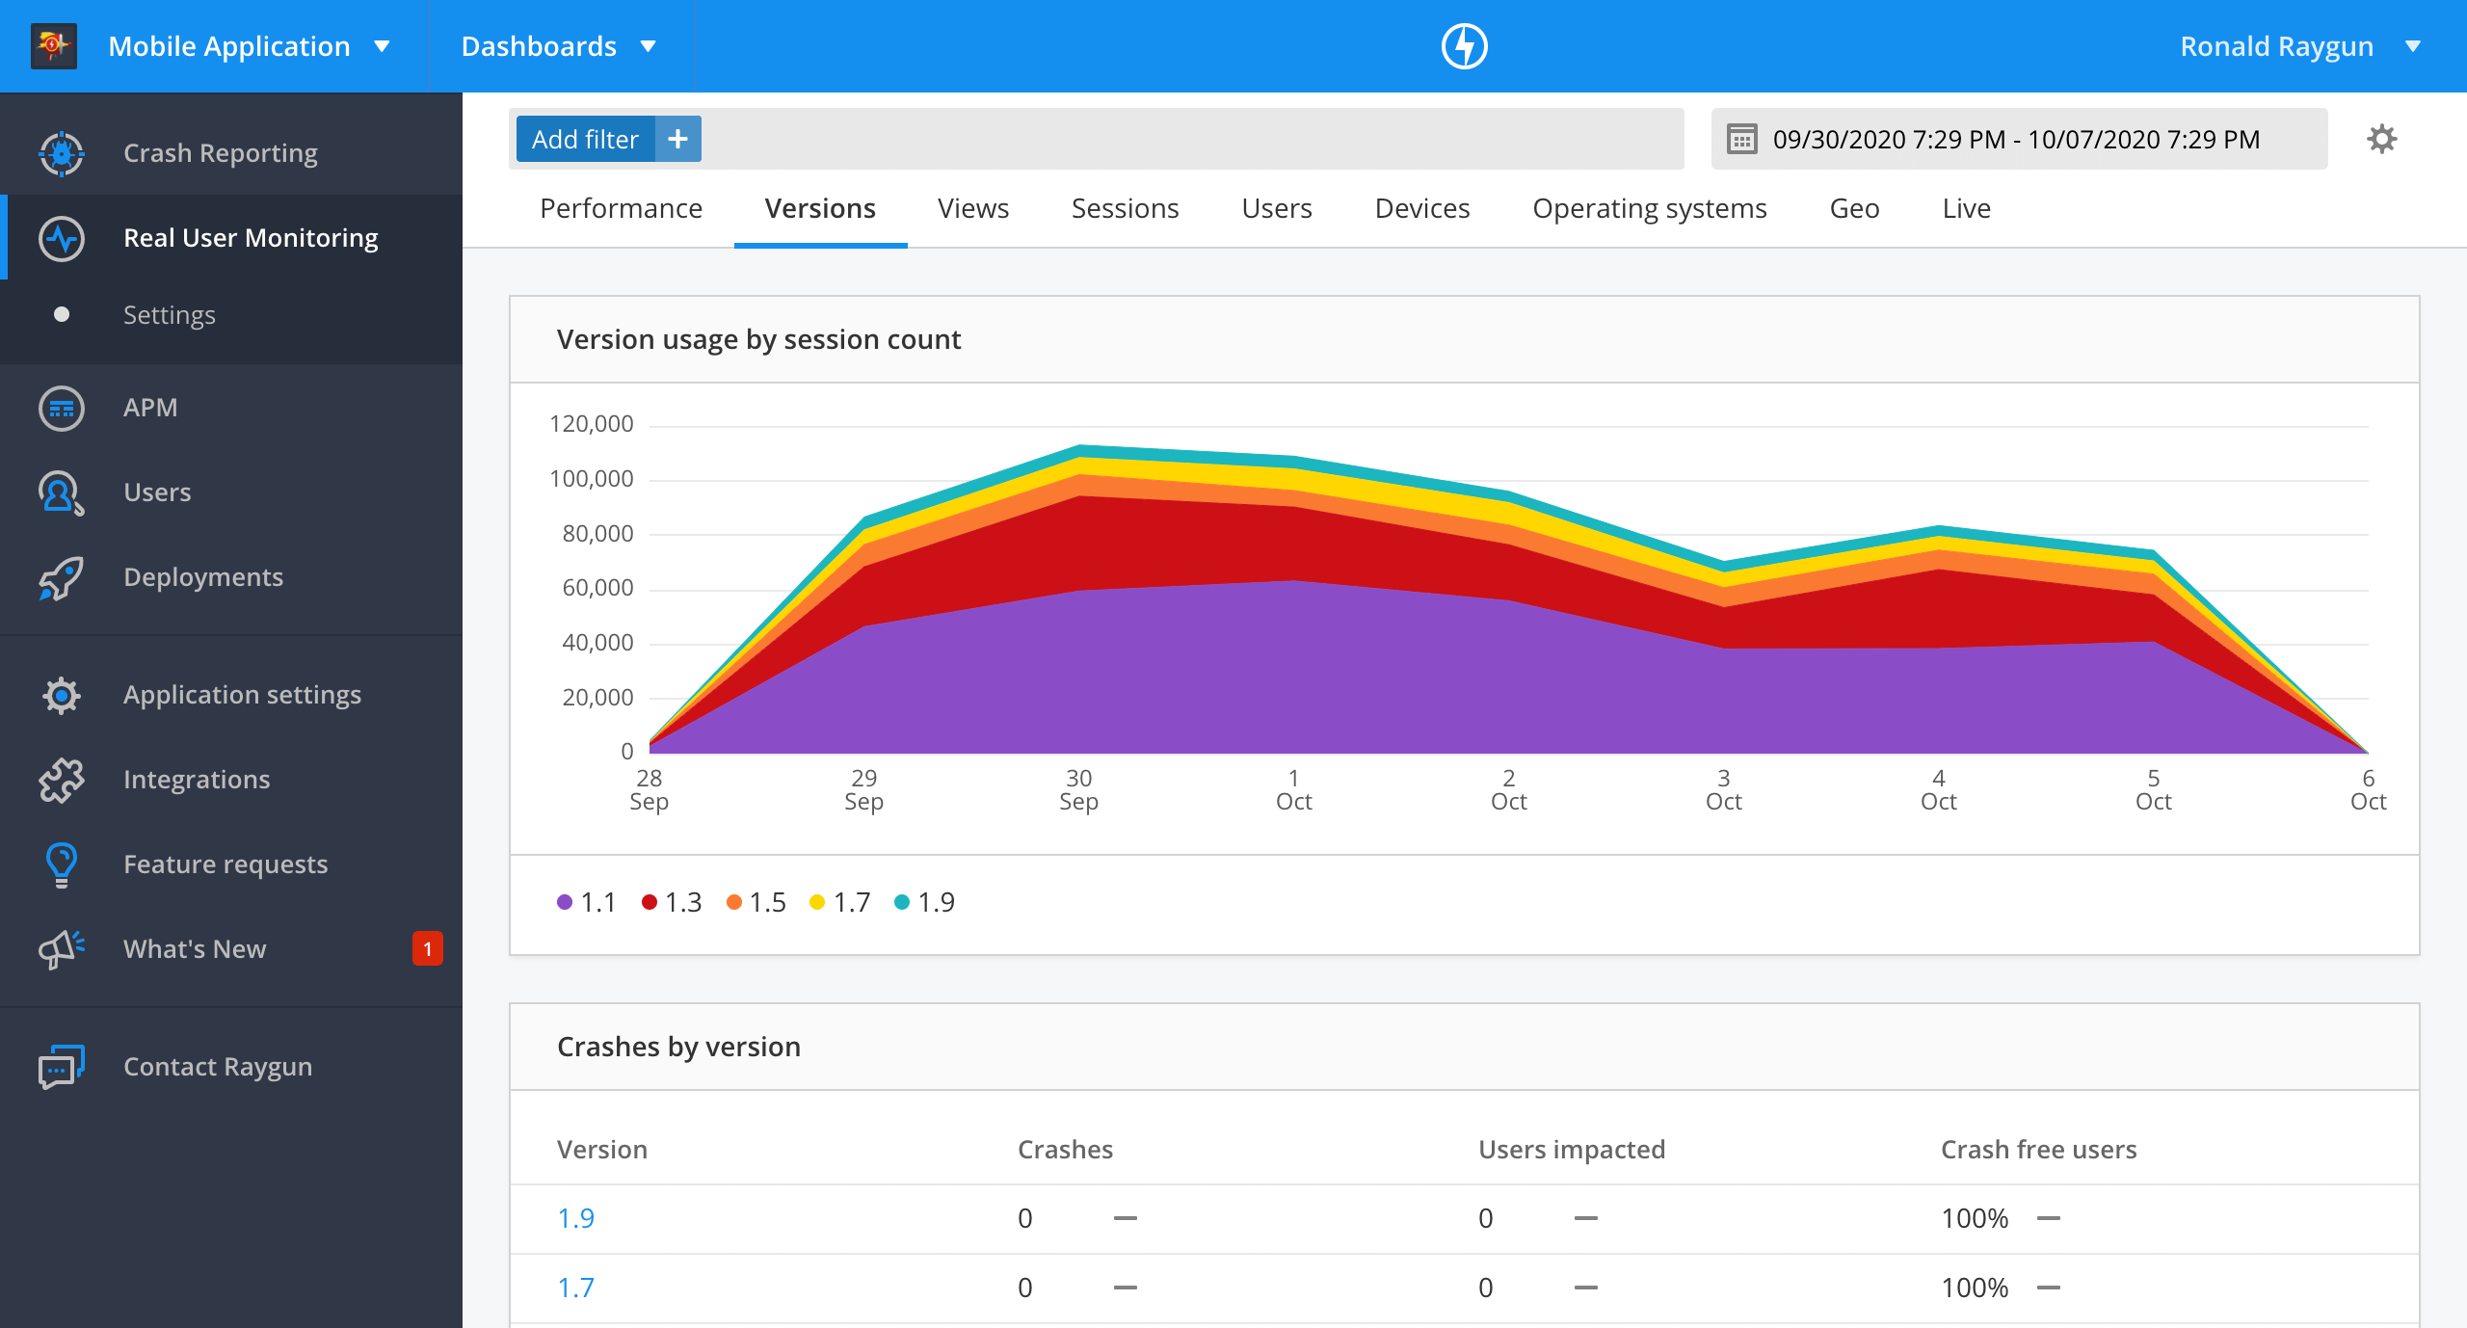Open the Users tab in RUM
Image resolution: width=2467 pixels, height=1328 pixels.
click(1277, 209)
